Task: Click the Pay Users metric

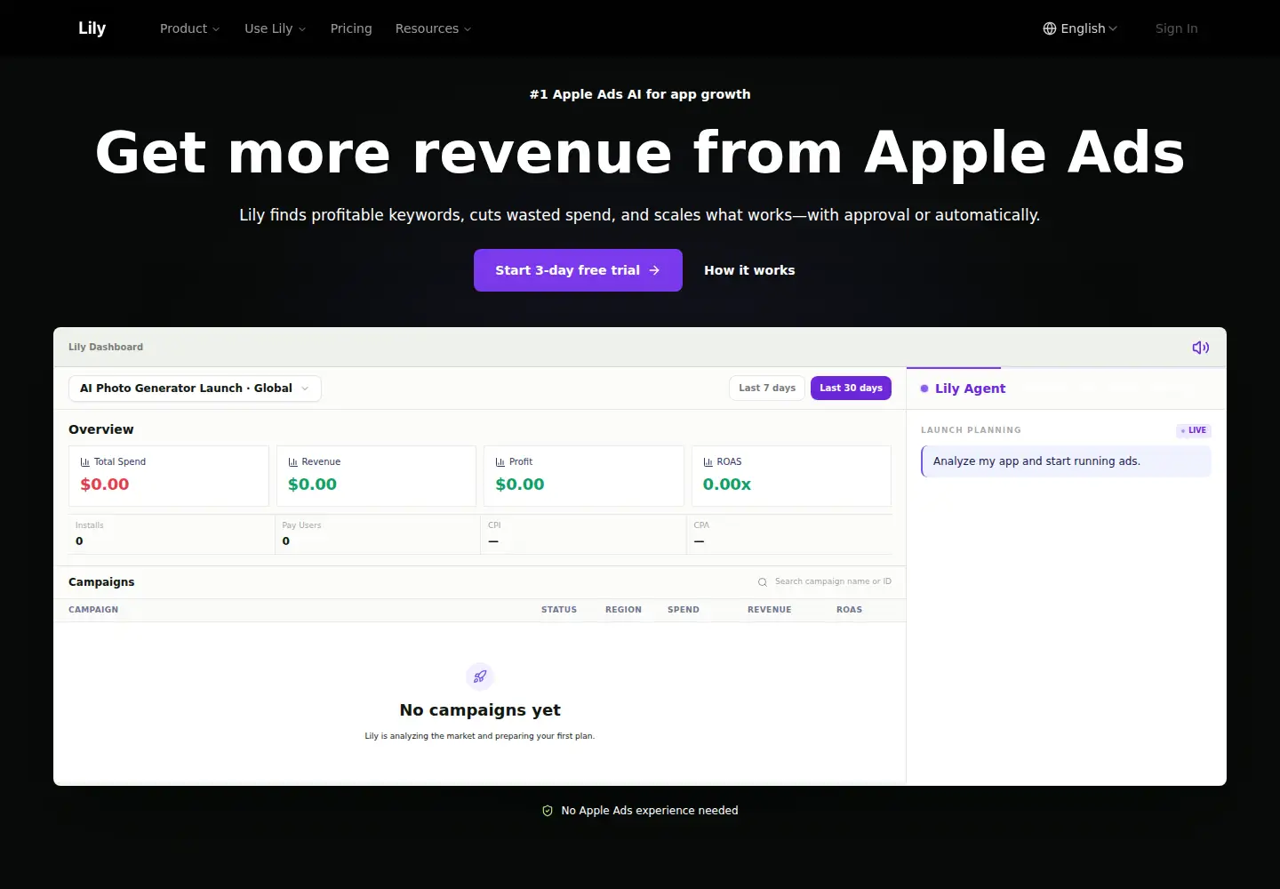Action: [x=376, y=533]
